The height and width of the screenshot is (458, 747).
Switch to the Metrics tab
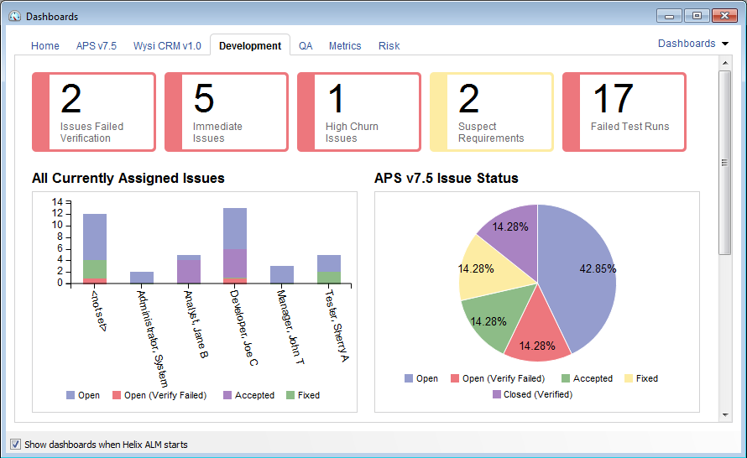point(345,46)
